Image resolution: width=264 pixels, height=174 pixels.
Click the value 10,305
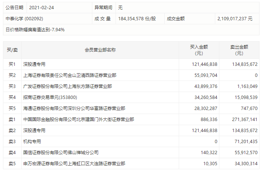point(210,164)
